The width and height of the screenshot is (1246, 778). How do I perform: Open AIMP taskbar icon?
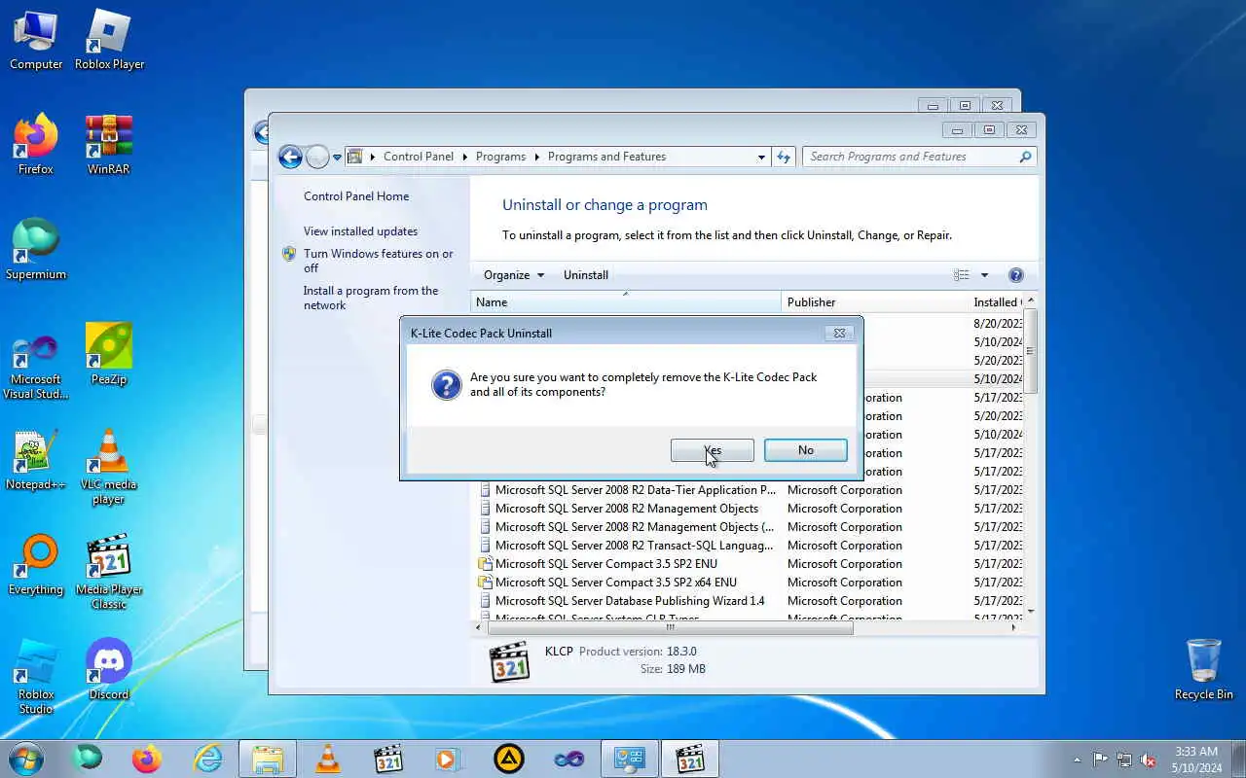tap(508, 759)
